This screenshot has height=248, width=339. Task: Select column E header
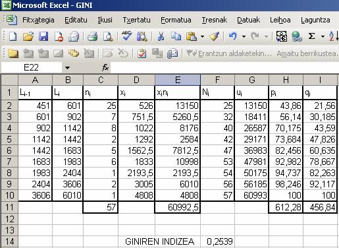click(x=178, y=80)
